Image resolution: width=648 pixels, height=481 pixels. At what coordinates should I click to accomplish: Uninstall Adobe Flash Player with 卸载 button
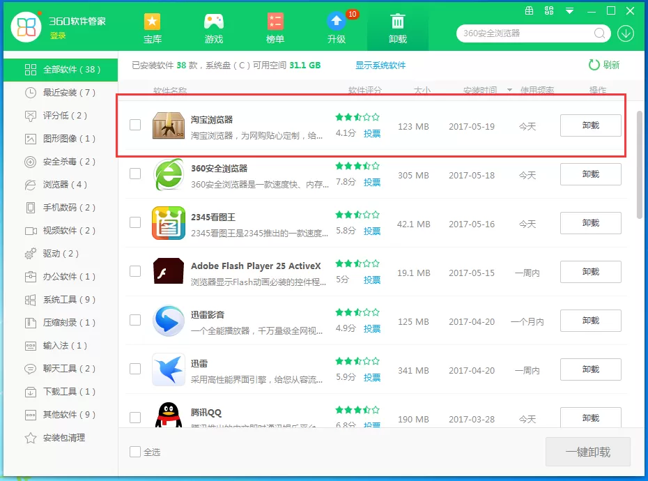click(x=591, y=272)
